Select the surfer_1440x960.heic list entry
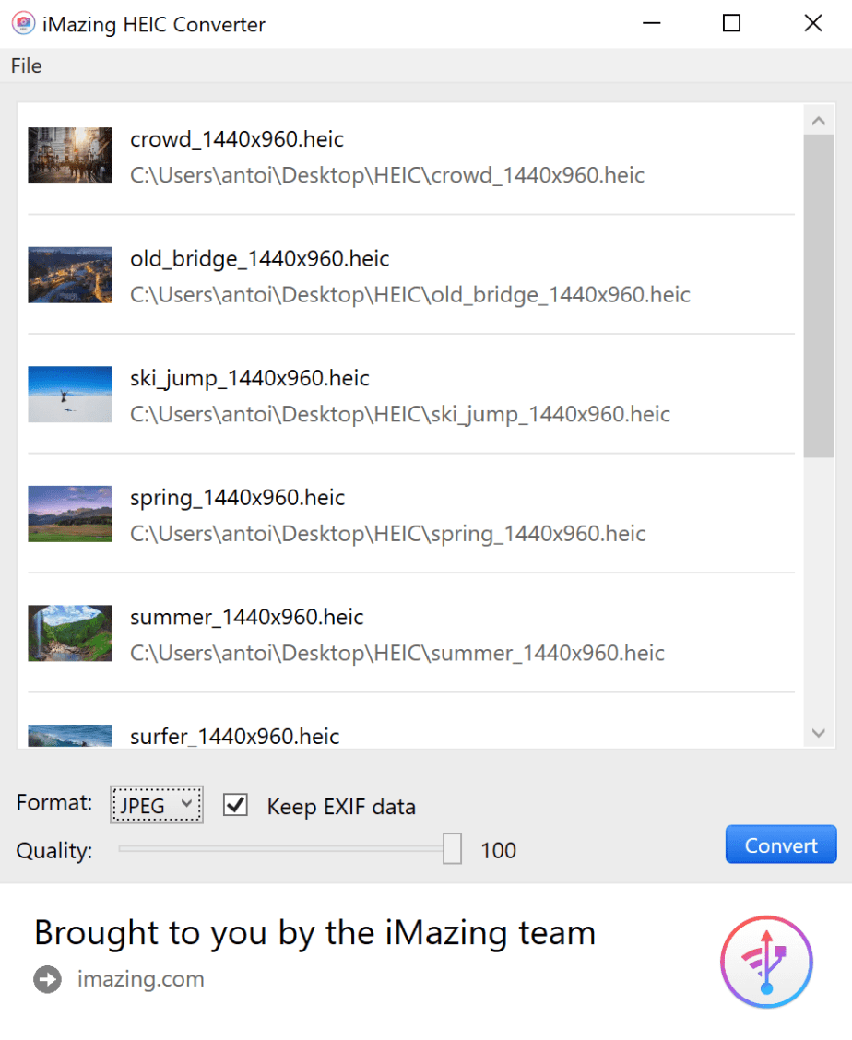852x1040 pixels. point(411,737)
